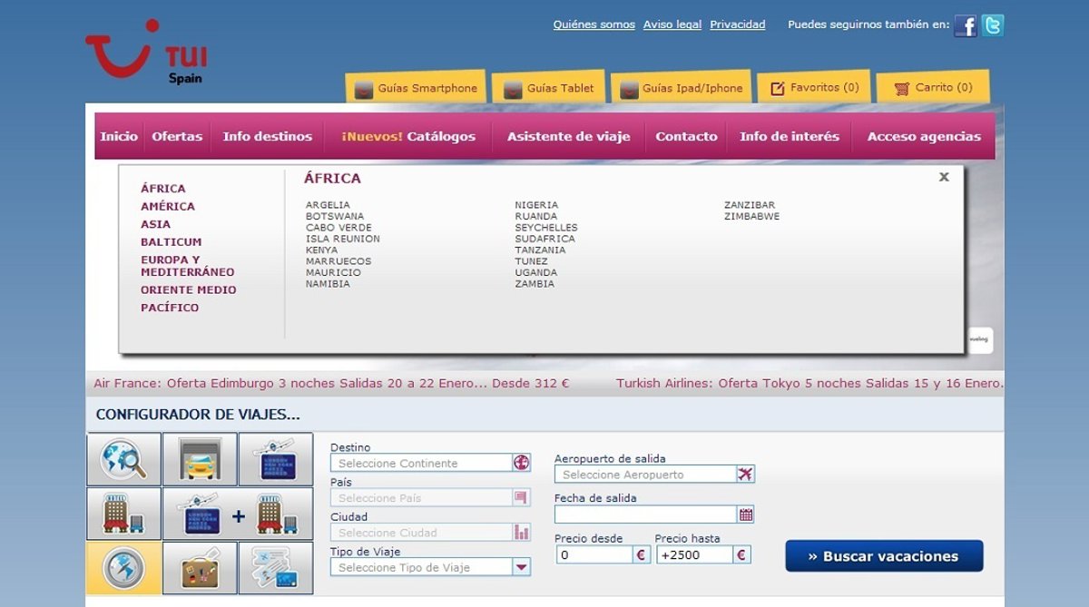Select the tickets and card icon tile
Image resolution: width=1089 pixels, height=607 pixels.
[276, 569]
